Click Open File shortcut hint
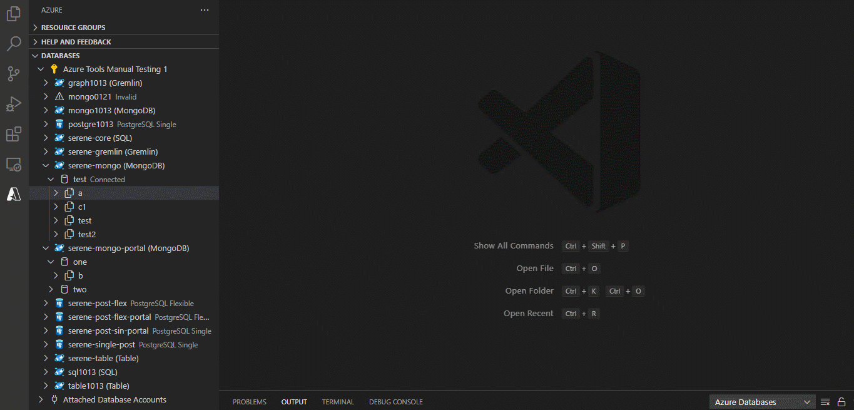 (558, 269)
